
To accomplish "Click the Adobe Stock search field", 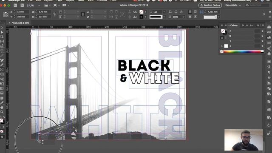I will pos(258,6).
